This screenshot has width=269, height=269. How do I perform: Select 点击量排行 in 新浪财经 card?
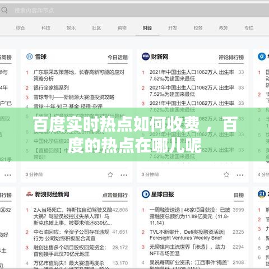coord(115,195)
